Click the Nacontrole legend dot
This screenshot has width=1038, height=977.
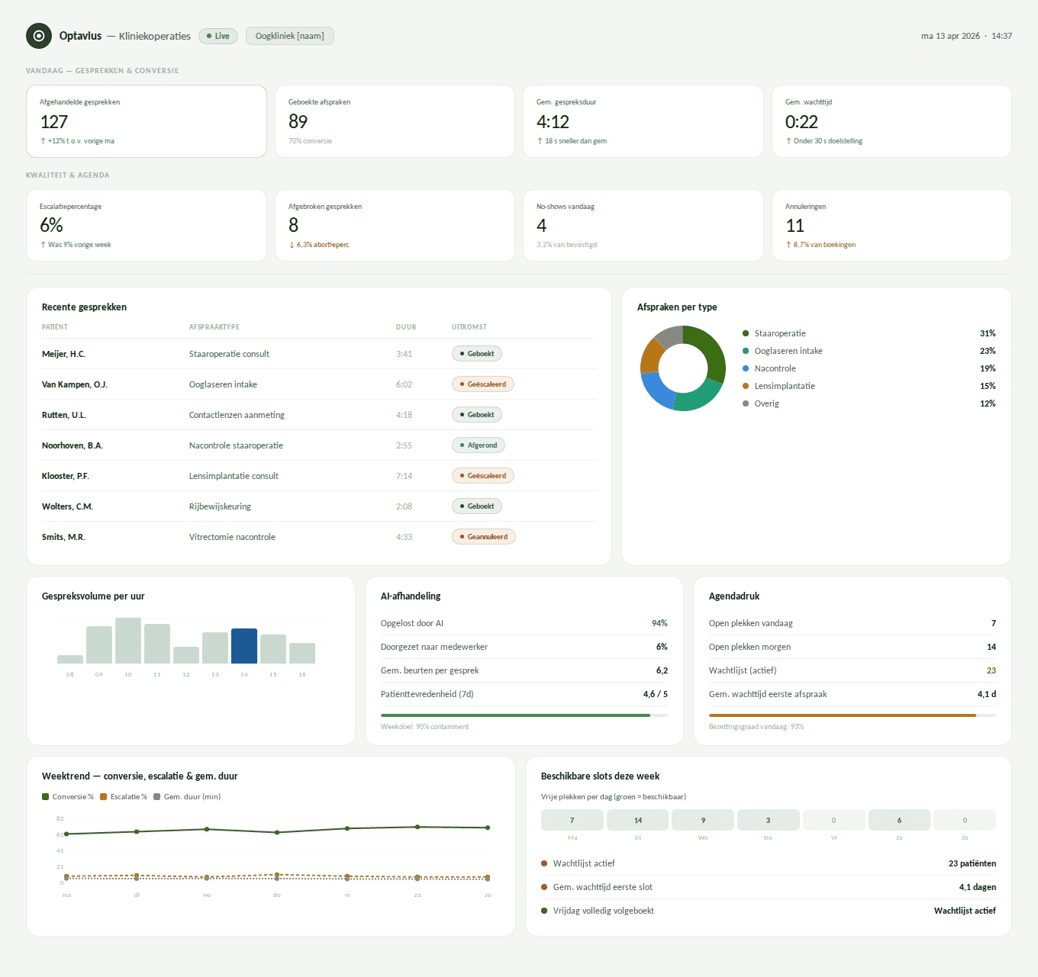[746, 368]
